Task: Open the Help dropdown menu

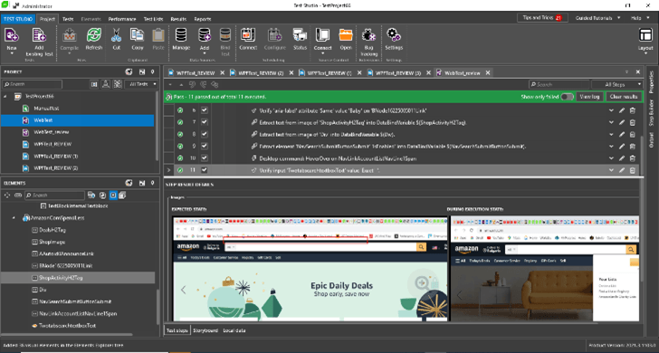Action: pos(639,18)
